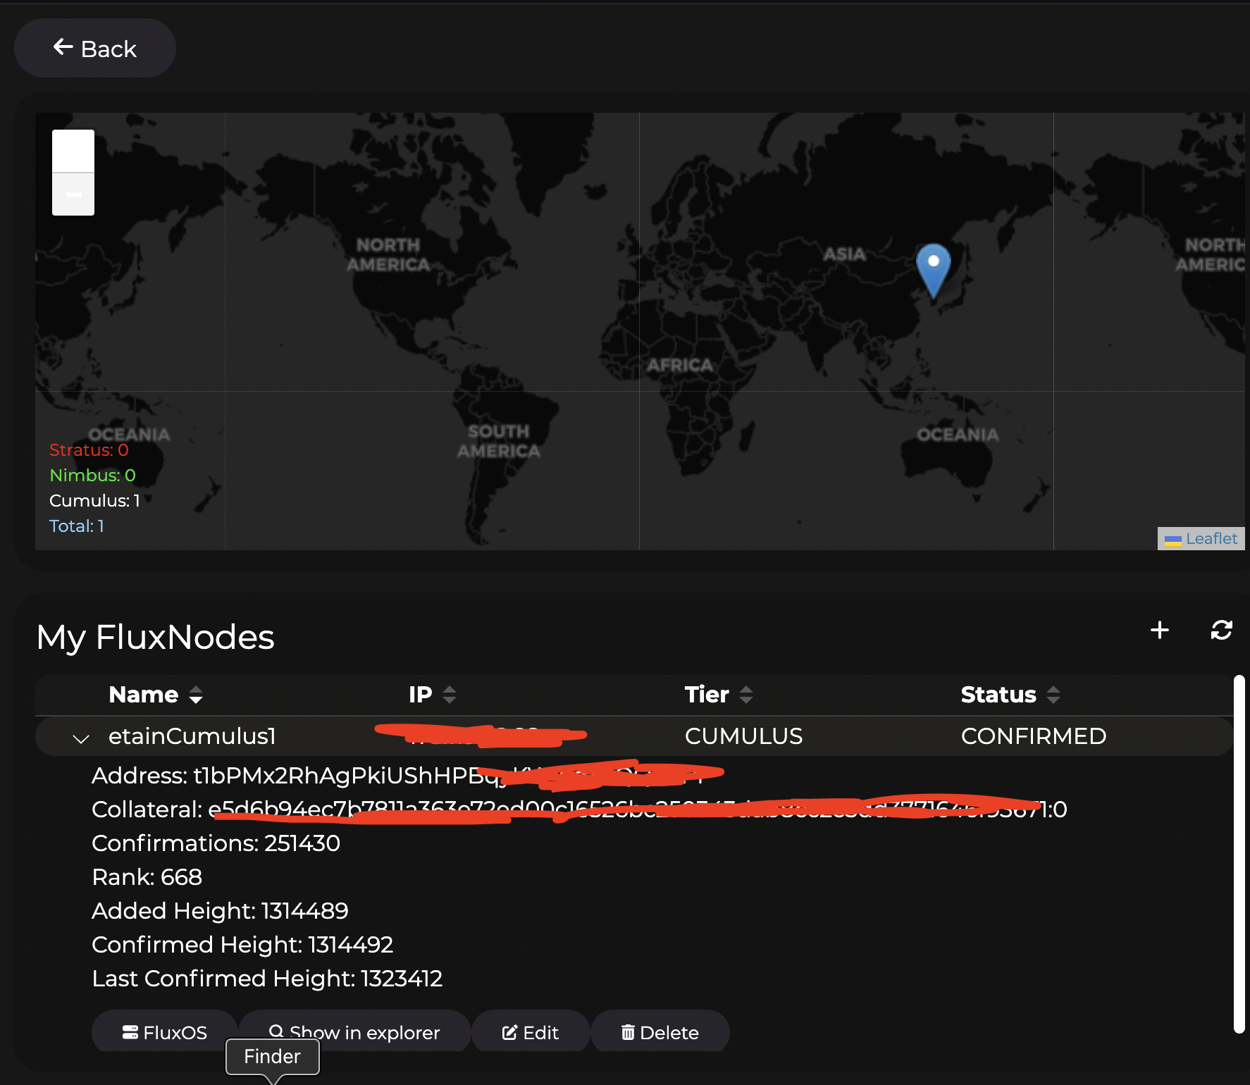Click the 'Last Confirmed Height: 1323412' line
Viewport: 1250px width, 1085px height.
[267, 979]
